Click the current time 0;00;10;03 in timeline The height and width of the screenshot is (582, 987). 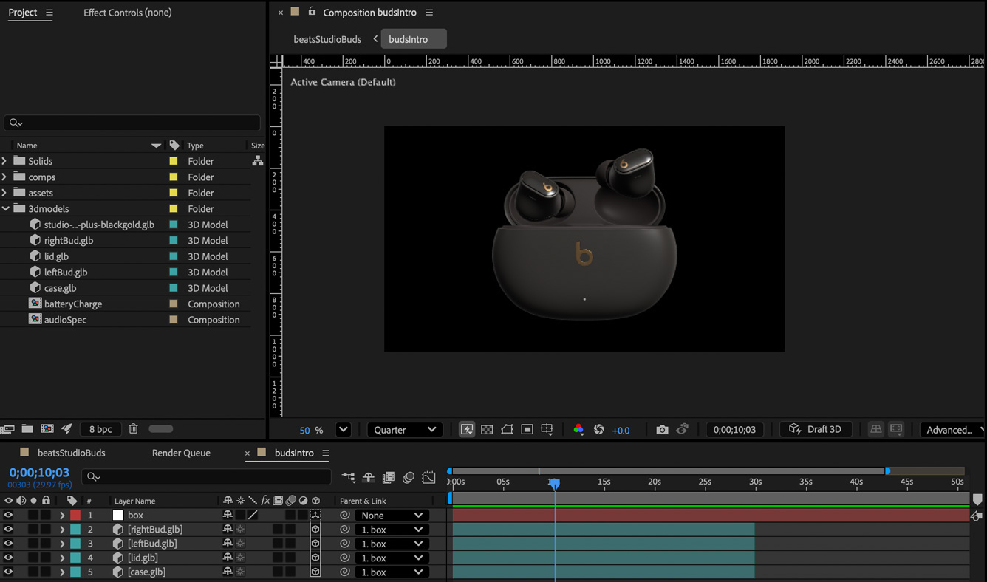point(39,473)
